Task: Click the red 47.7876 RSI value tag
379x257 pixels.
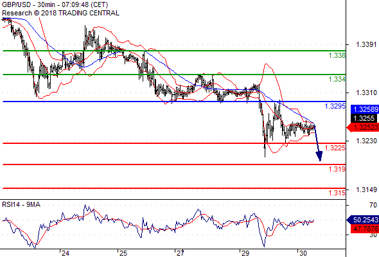Action: (x=364, y=229)
